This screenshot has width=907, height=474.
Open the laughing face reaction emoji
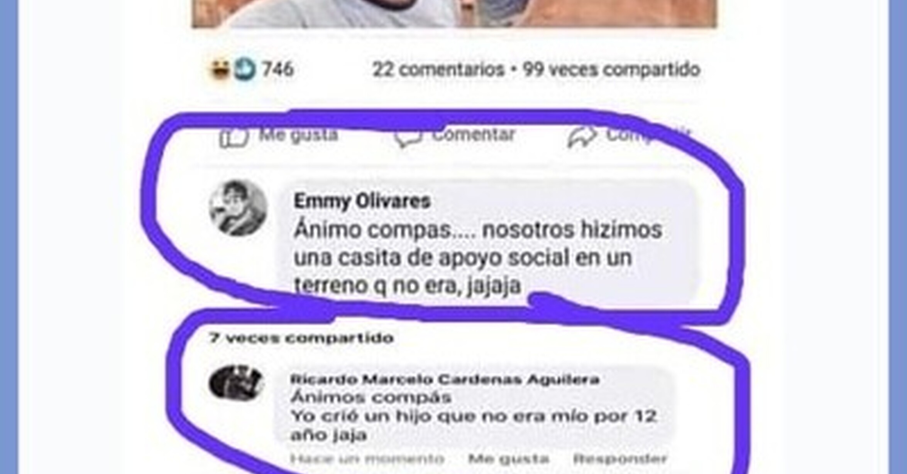click(220, 70)
